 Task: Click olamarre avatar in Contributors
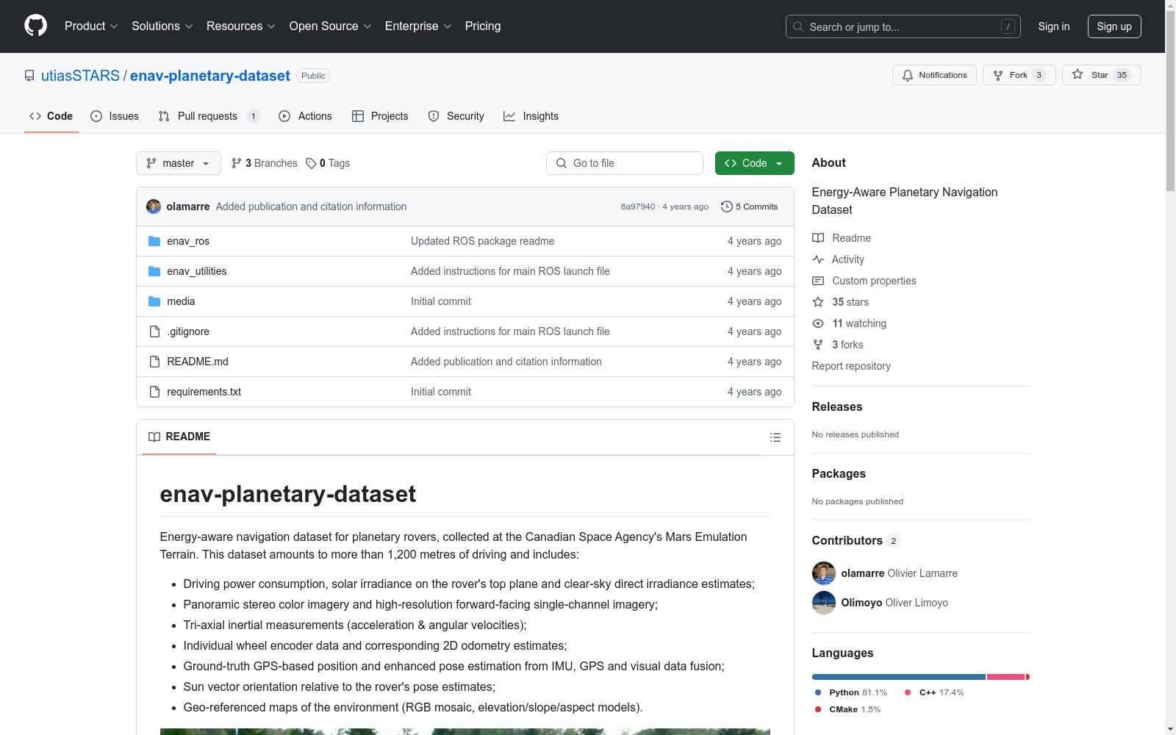824,573
